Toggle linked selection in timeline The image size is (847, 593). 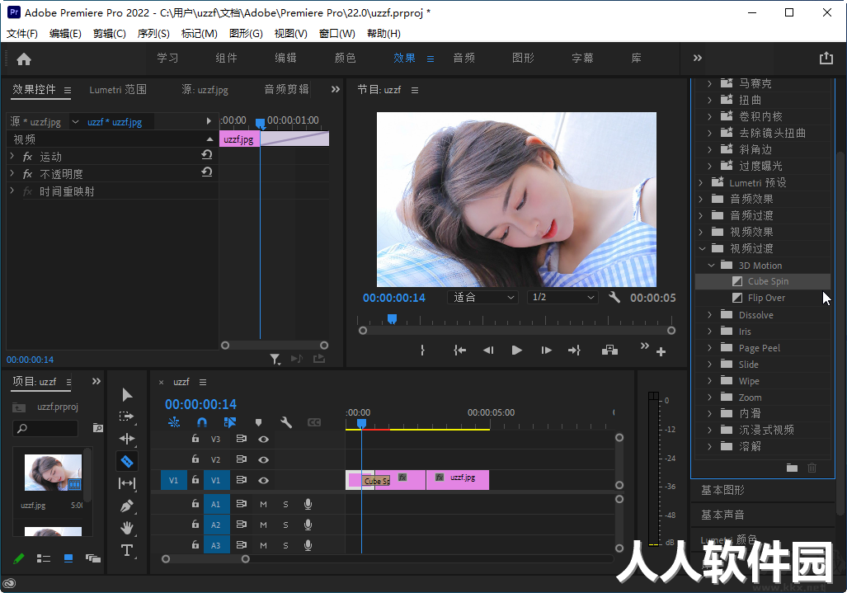[x=230, y=422]
